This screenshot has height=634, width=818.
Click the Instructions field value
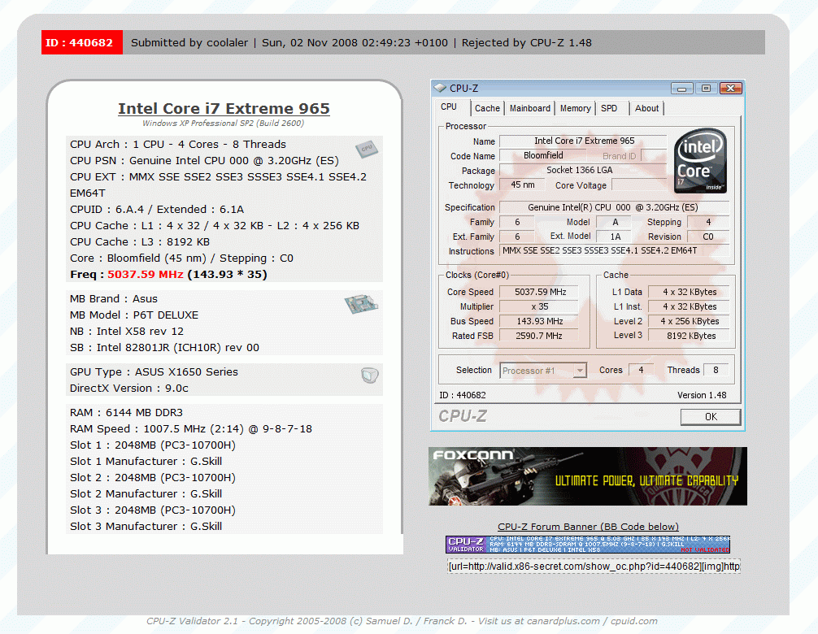(613, 251)
